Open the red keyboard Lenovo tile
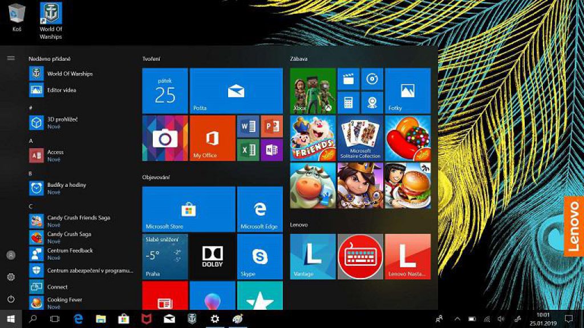Image resolution: width=584 pixels, height=328 pixels. (360, 257)
